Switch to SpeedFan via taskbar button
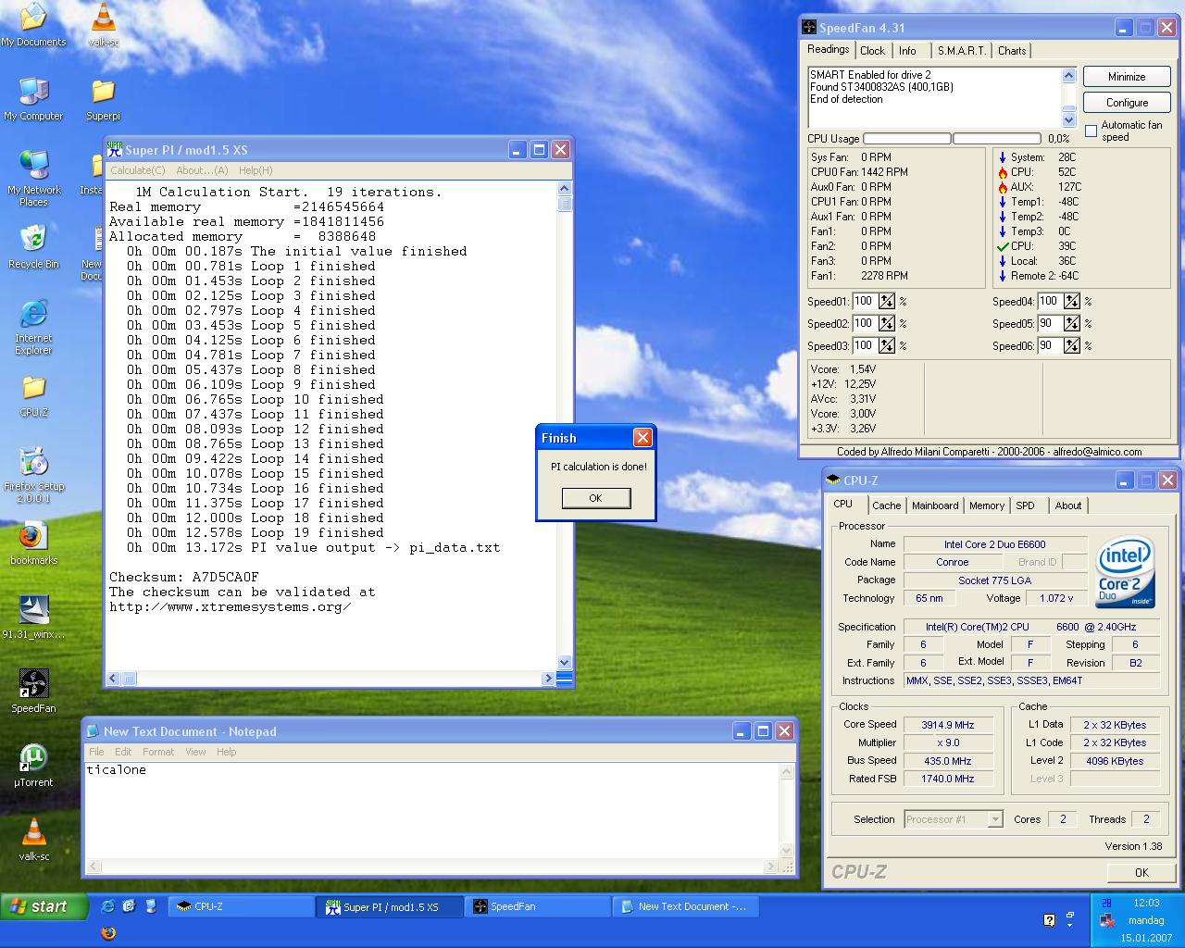1185x948 pixels. [537, 906]
